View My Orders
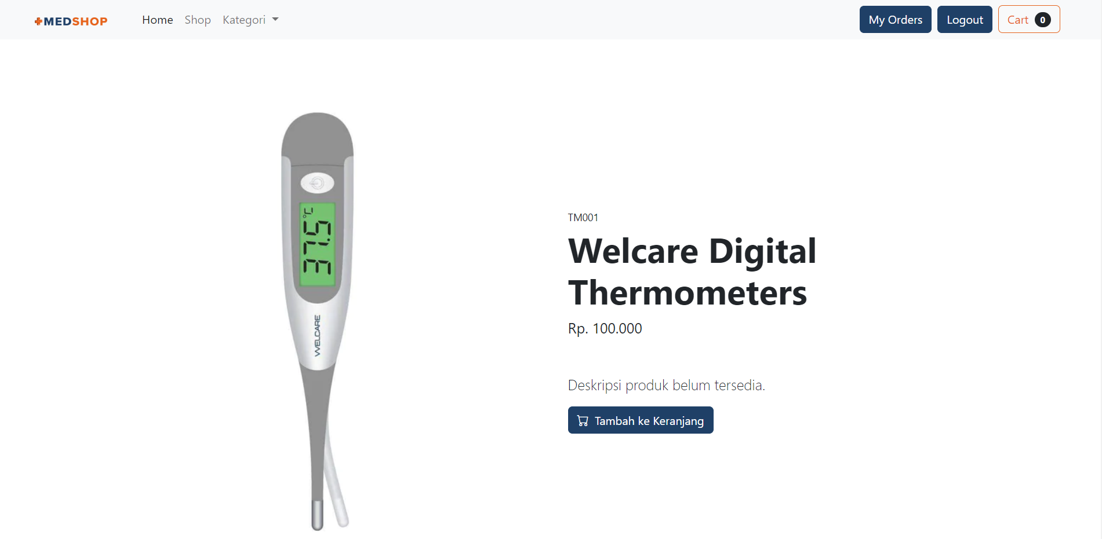This screenshot has height=539, width=1102. point(895,20)
